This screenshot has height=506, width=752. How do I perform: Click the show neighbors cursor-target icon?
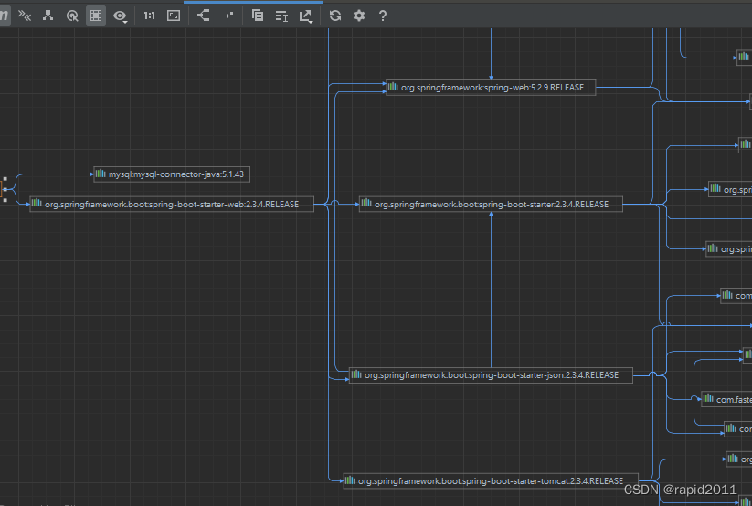(72, 16)
